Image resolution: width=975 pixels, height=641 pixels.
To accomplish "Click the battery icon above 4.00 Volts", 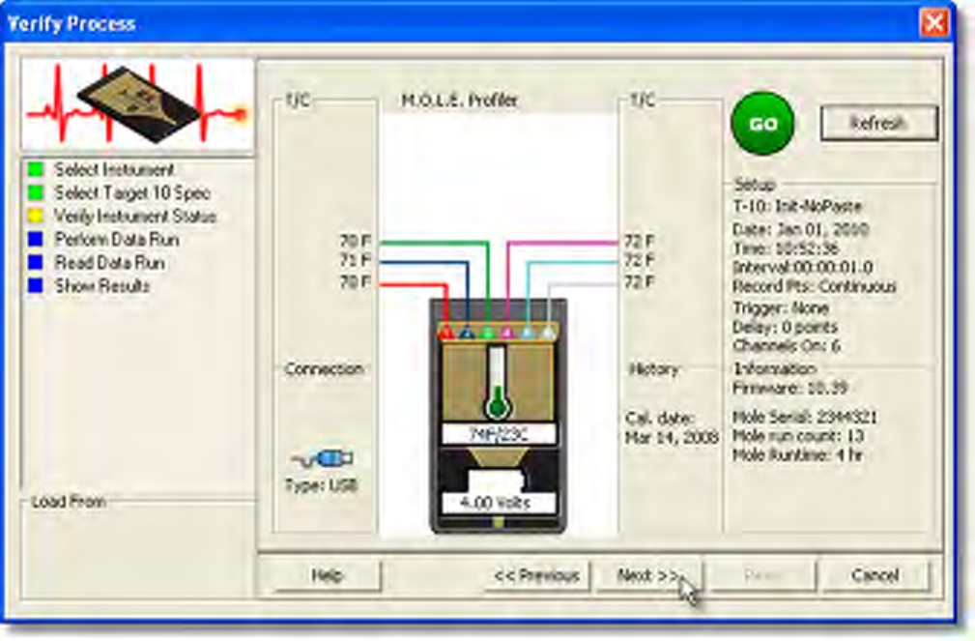I will click(497, 481).
